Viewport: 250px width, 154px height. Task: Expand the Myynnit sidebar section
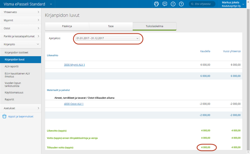tap(21, 20)
